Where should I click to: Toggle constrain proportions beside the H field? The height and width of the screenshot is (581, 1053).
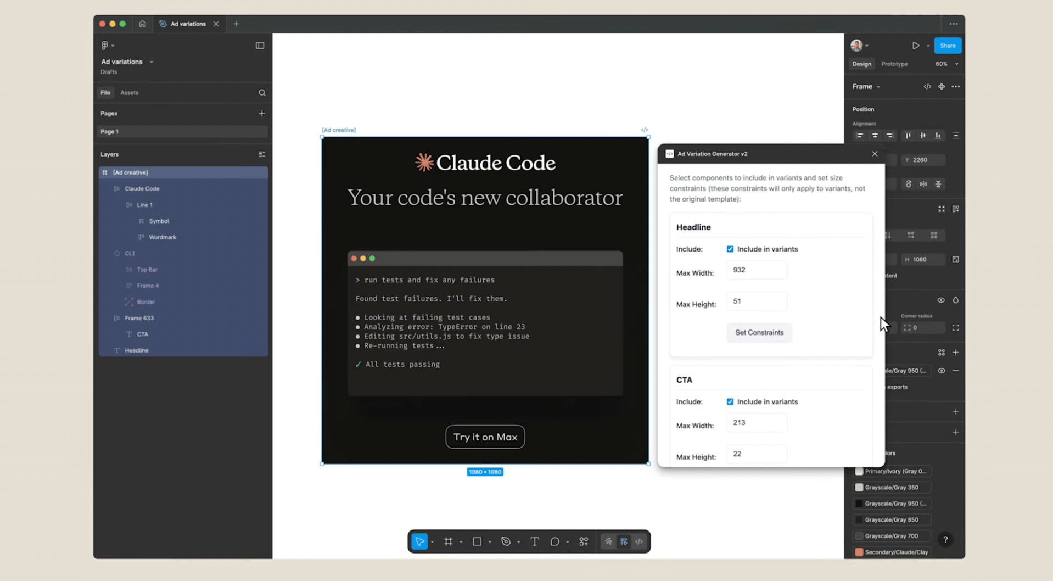[956, 259]
